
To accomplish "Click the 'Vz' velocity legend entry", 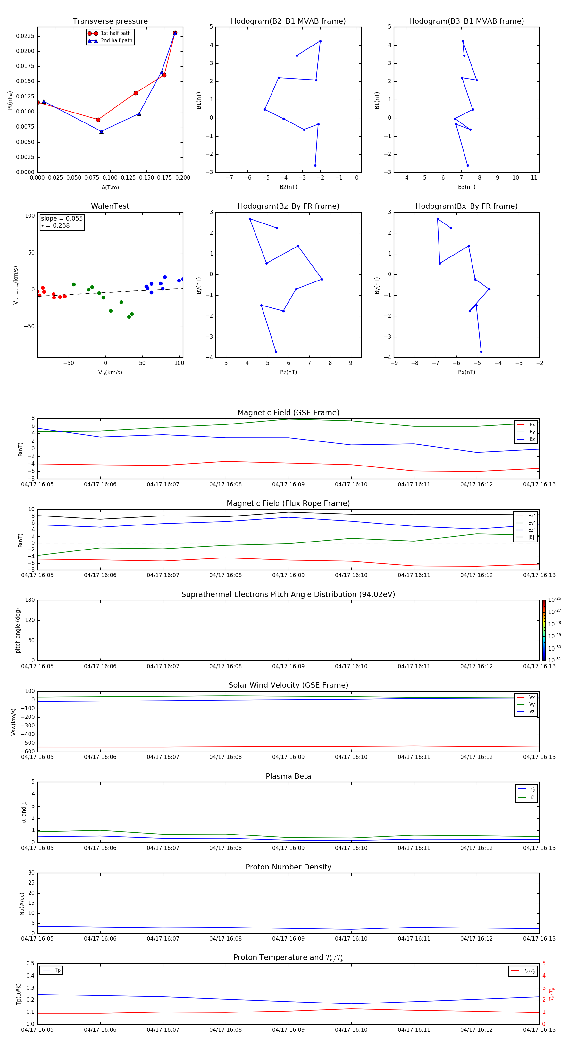I will click(526, 712).
